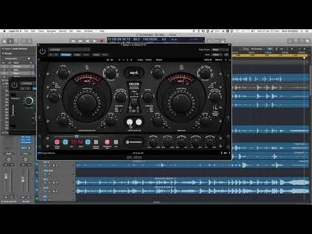Go to next preset with right arrow button
312x234 pixels.
pyautogui.click(x=56, y=55)
